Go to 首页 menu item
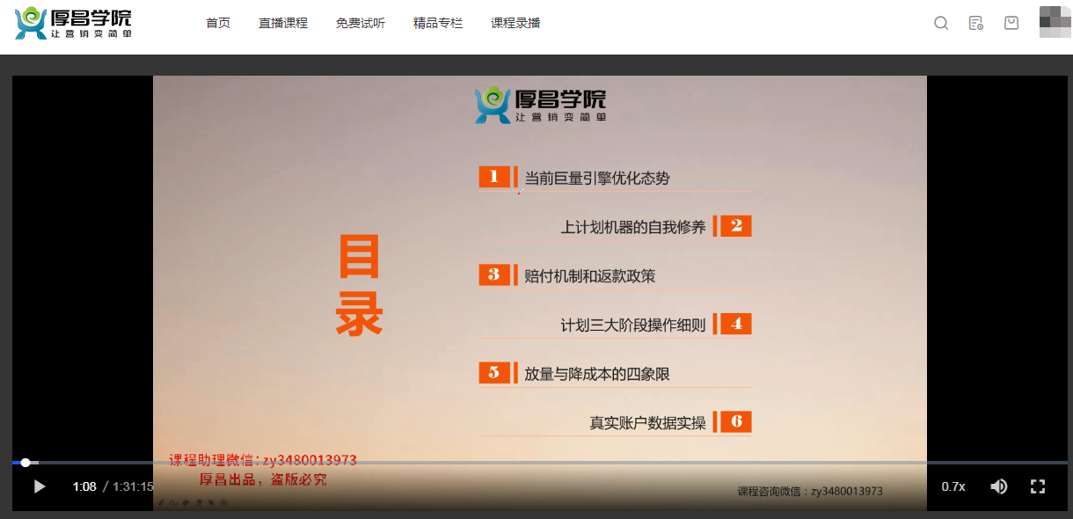 click(218, 23)
